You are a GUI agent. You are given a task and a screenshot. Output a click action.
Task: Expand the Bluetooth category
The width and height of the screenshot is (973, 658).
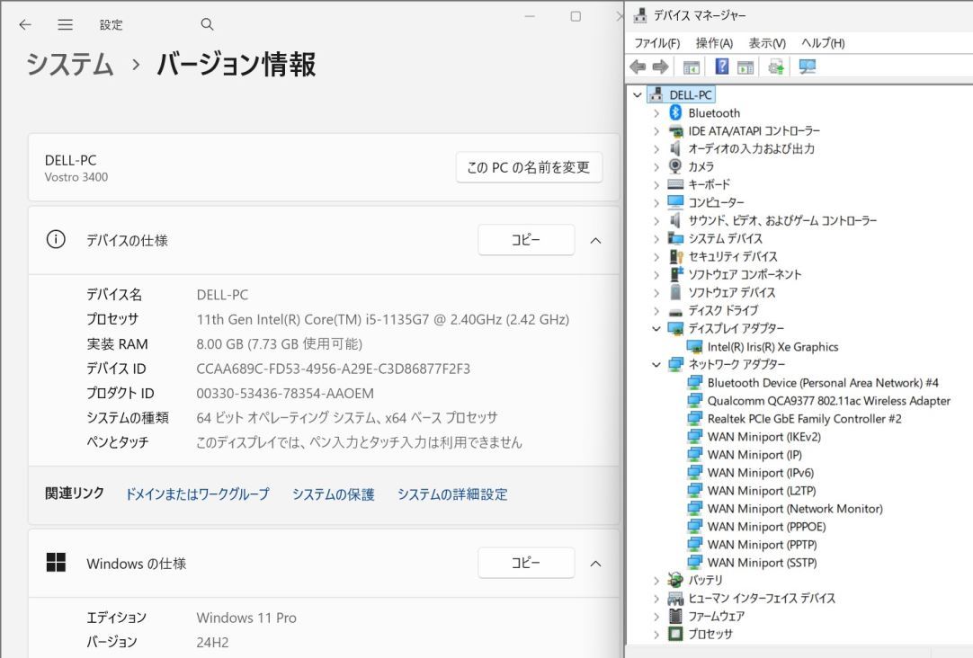click(656, 113)
